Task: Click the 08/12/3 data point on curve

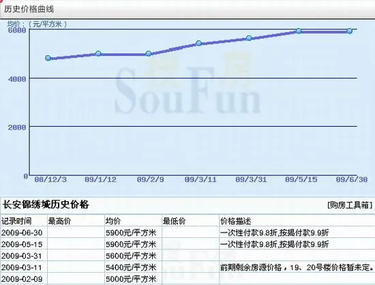Action: [48, 58]
